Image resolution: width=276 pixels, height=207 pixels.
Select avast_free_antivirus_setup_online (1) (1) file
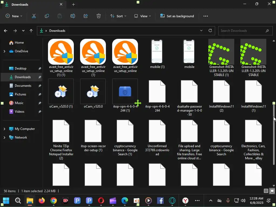tap(61, 58)
